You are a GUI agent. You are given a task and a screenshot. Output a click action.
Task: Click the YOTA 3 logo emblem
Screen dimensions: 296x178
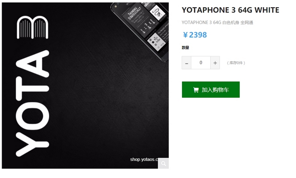[x=33, y=27]
